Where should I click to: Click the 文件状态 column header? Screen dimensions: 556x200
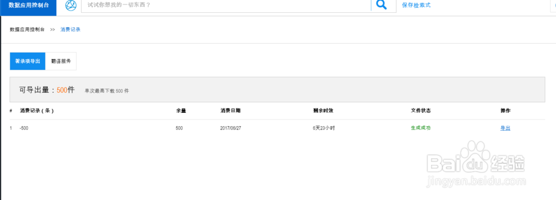point(421,111)
